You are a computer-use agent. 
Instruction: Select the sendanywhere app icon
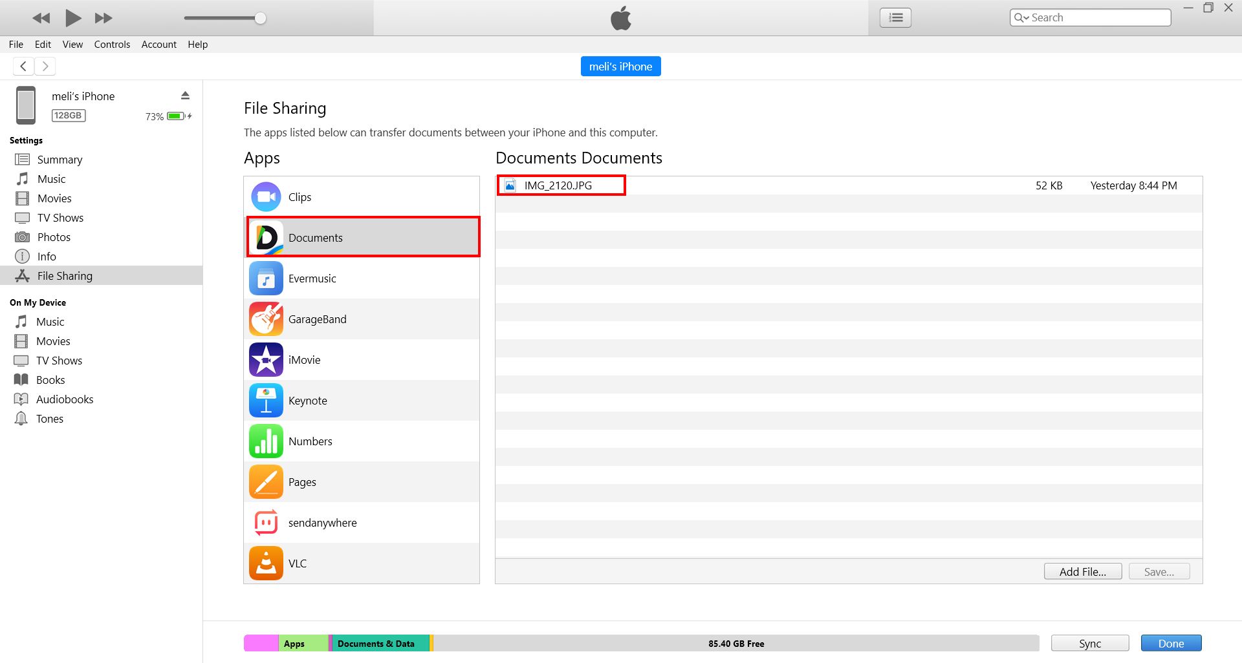click(266, 523)
